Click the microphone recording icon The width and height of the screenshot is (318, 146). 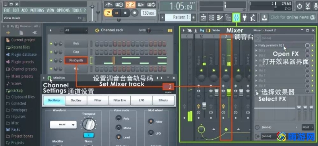point(316,6)
